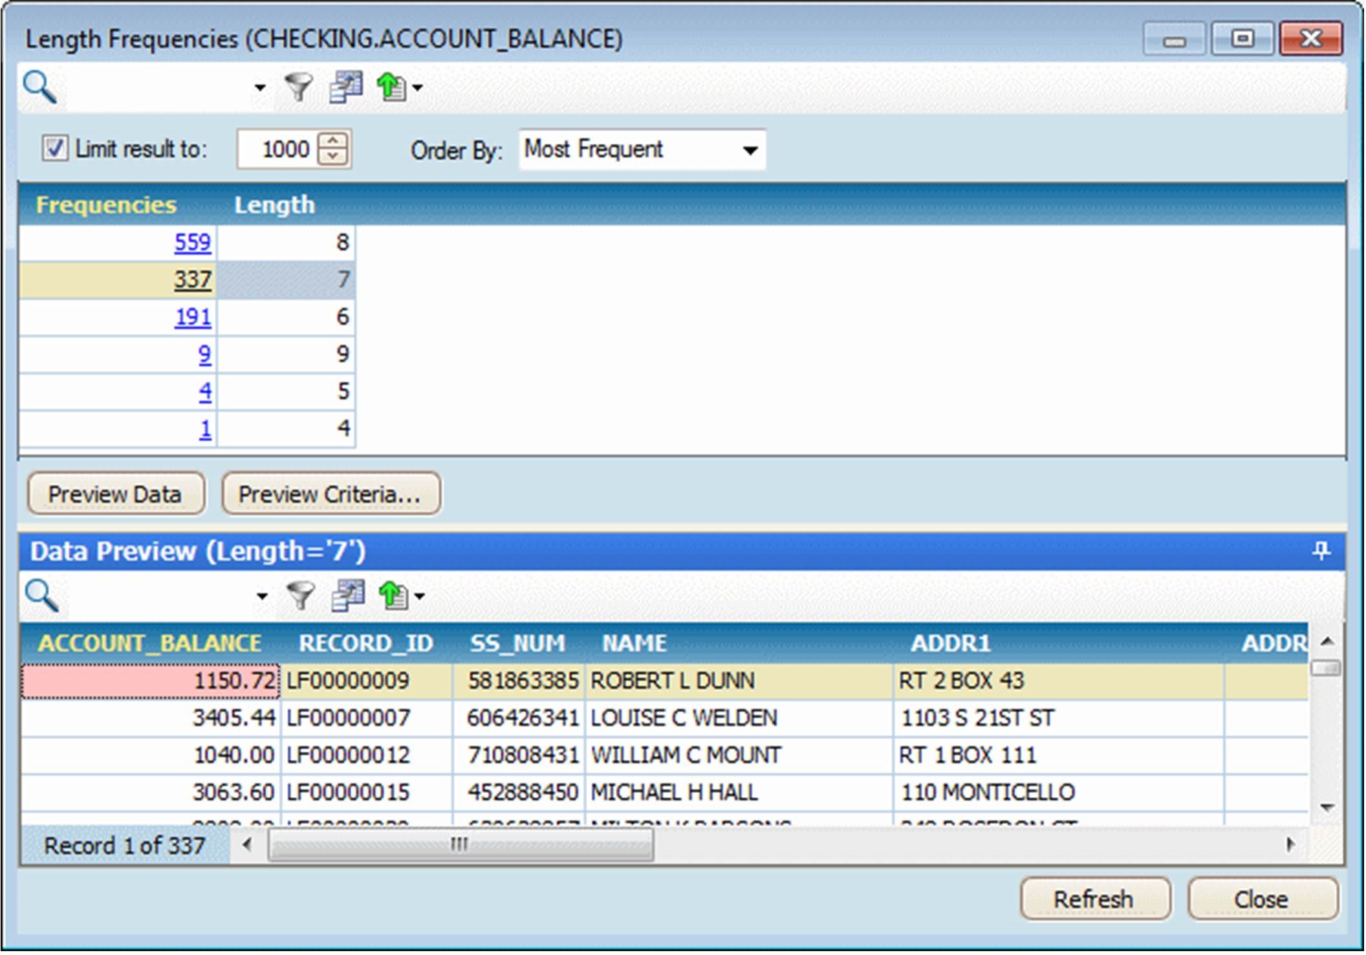The height and width of the screenshot is (955, 1366).
Task: Select the record ID cell LF00000012
Action: 366,755
